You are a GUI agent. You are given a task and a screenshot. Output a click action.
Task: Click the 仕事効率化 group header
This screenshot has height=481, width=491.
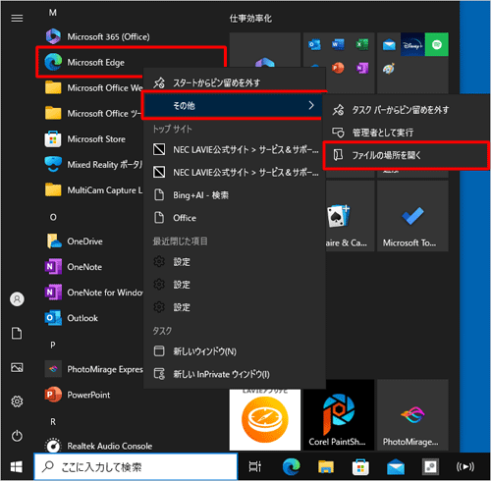click(250, 19)
